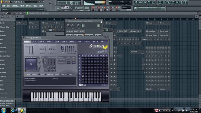Click the undo circular arrow icon
Viewport: 201px width, 113px height.
coord(160,3)
